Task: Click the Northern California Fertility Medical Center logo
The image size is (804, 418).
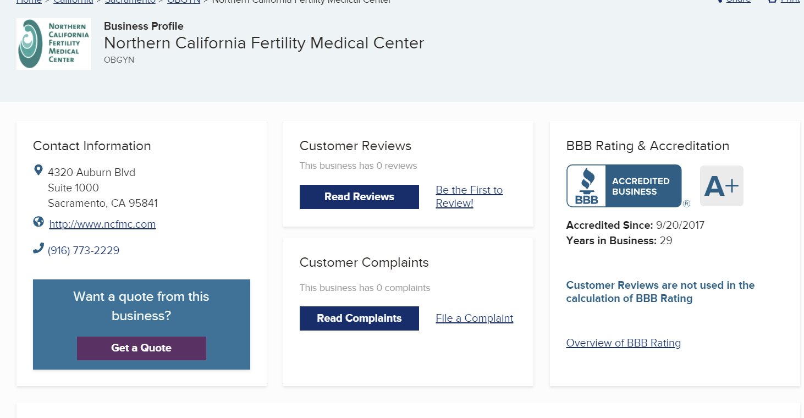Action: pos(53,44)
